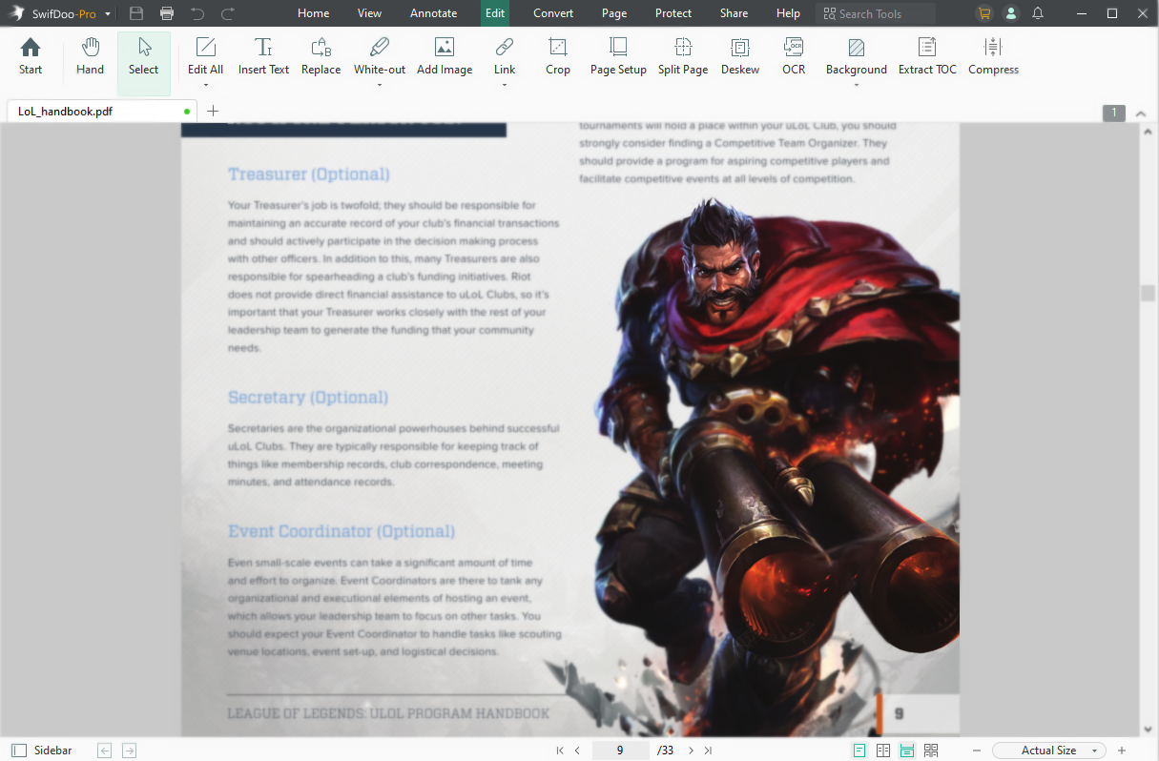Click Extract TOC
The image size is (1159, 761).
pyautogui.click(x=927, y=56)
